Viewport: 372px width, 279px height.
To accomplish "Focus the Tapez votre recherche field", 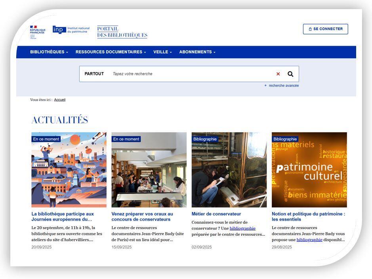I will coord(190,74).
